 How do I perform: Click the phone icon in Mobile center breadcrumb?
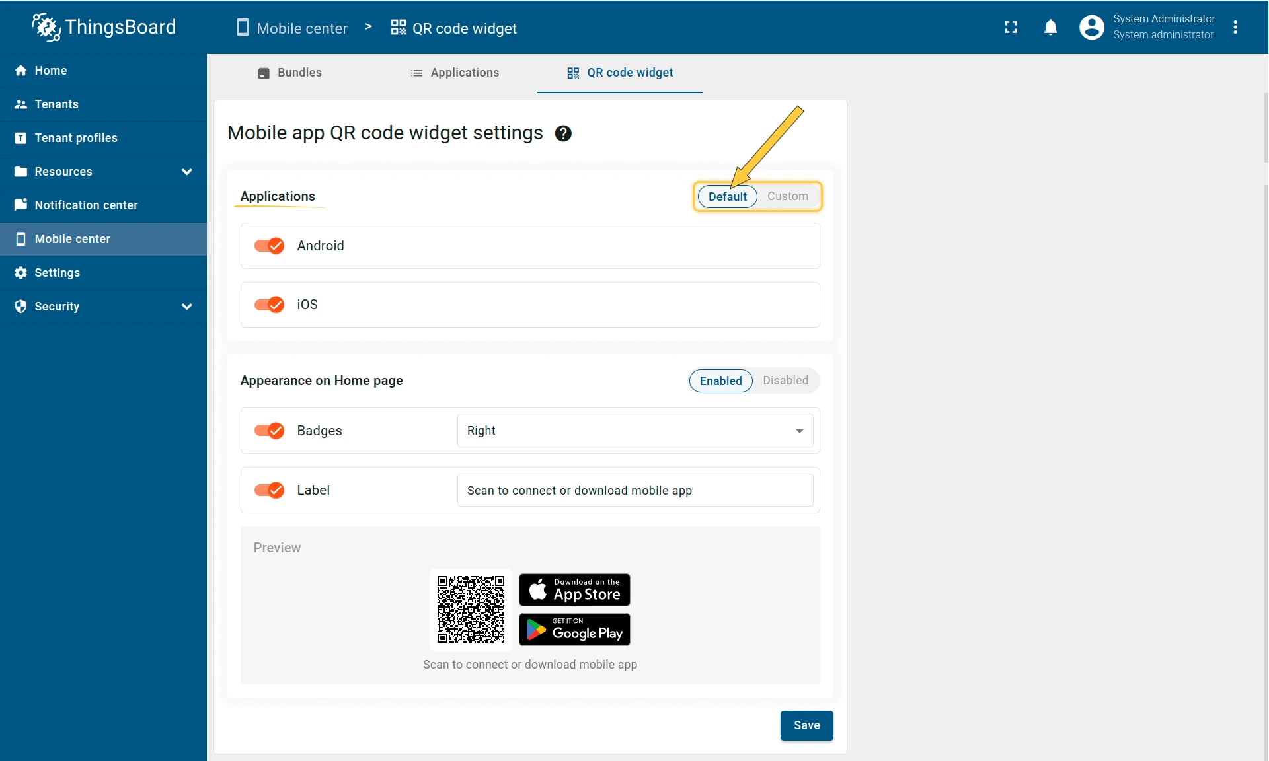click(x=243, y=28)
